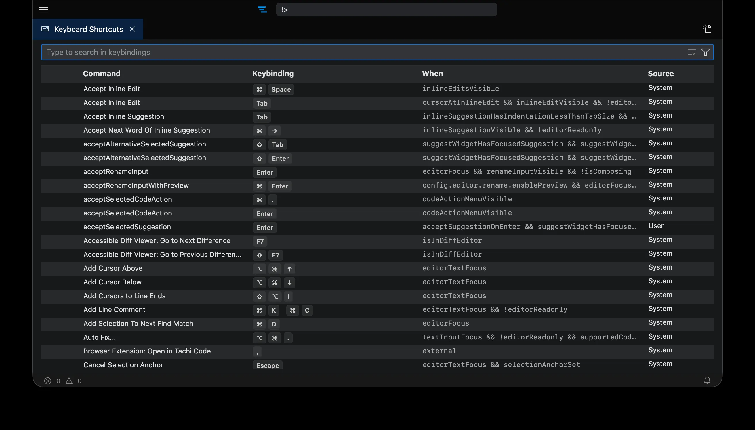
Task: Click the Open Keyboard Shortcuts JSON icon
Action: (707, 29)
